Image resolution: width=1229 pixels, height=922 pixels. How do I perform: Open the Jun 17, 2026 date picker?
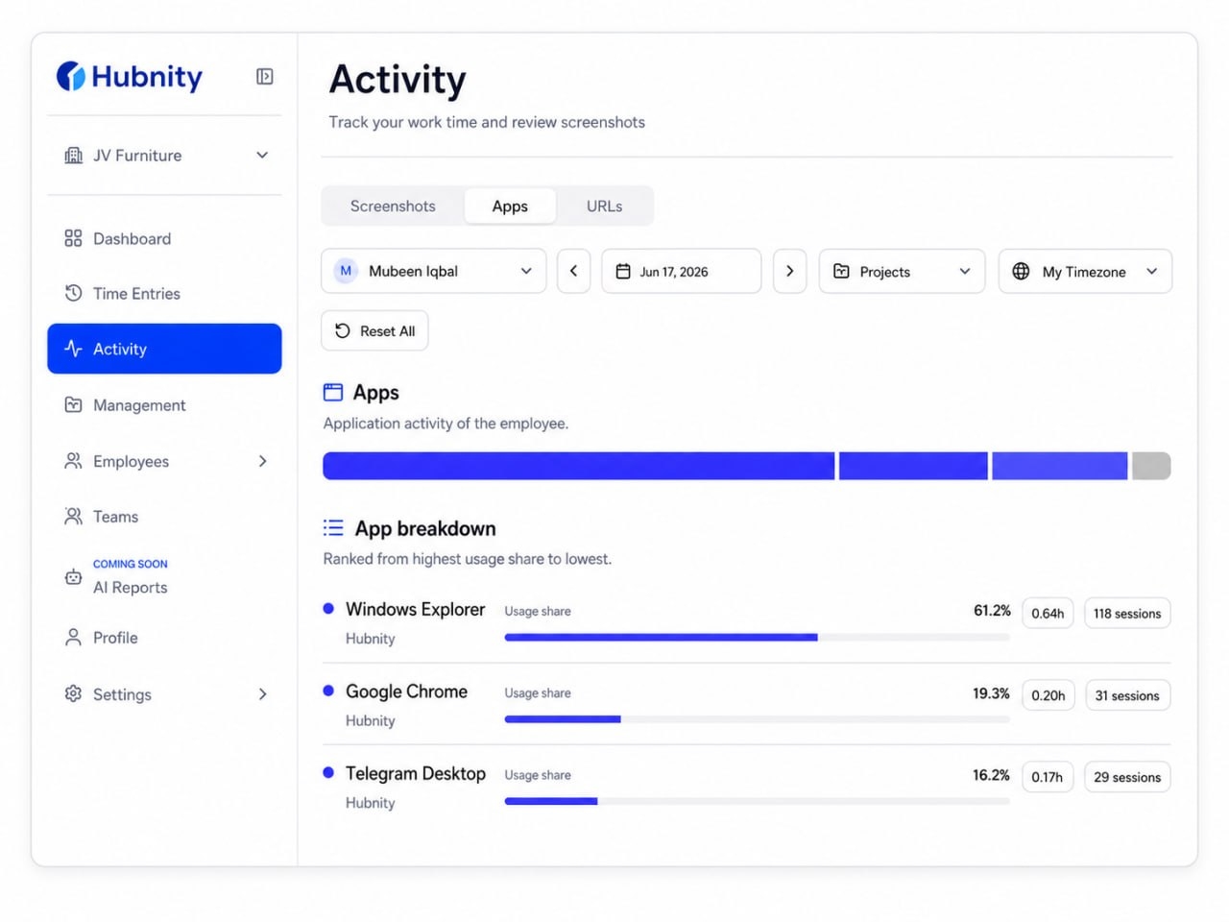pos(682,272)
